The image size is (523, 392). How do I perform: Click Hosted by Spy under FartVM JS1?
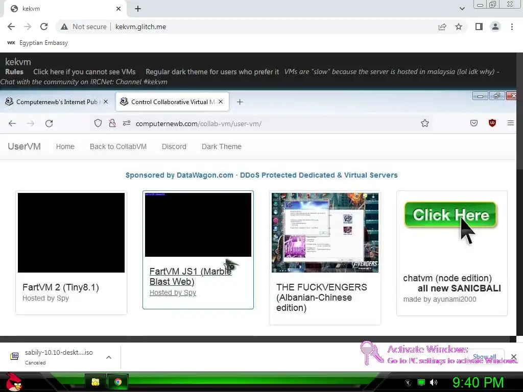(x=173, y=292)
